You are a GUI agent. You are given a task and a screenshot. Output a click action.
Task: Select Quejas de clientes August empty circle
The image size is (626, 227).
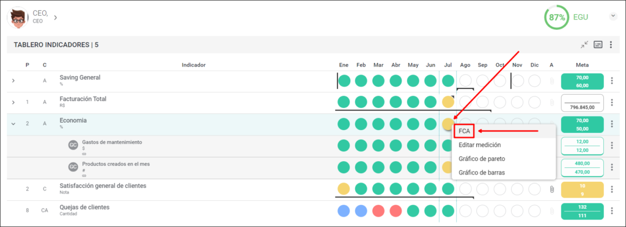click(465, 211)
